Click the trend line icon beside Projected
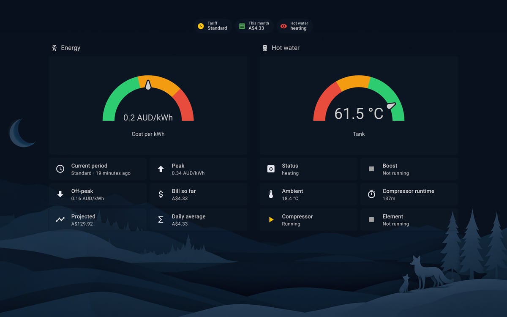Screen dimensions: 507x317 60,220
